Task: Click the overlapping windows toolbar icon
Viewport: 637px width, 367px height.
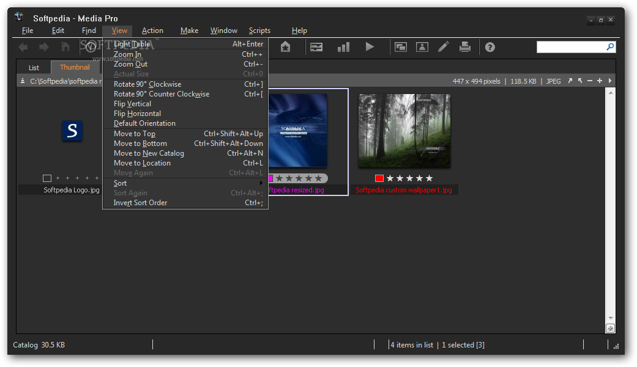Action: tap(401, 47)
